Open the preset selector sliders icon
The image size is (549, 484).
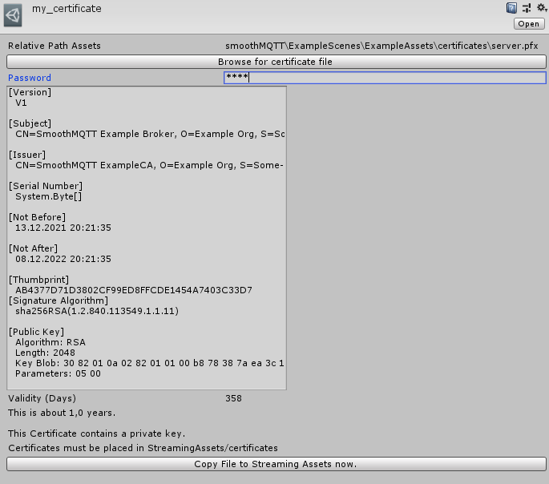pos(527,8)
